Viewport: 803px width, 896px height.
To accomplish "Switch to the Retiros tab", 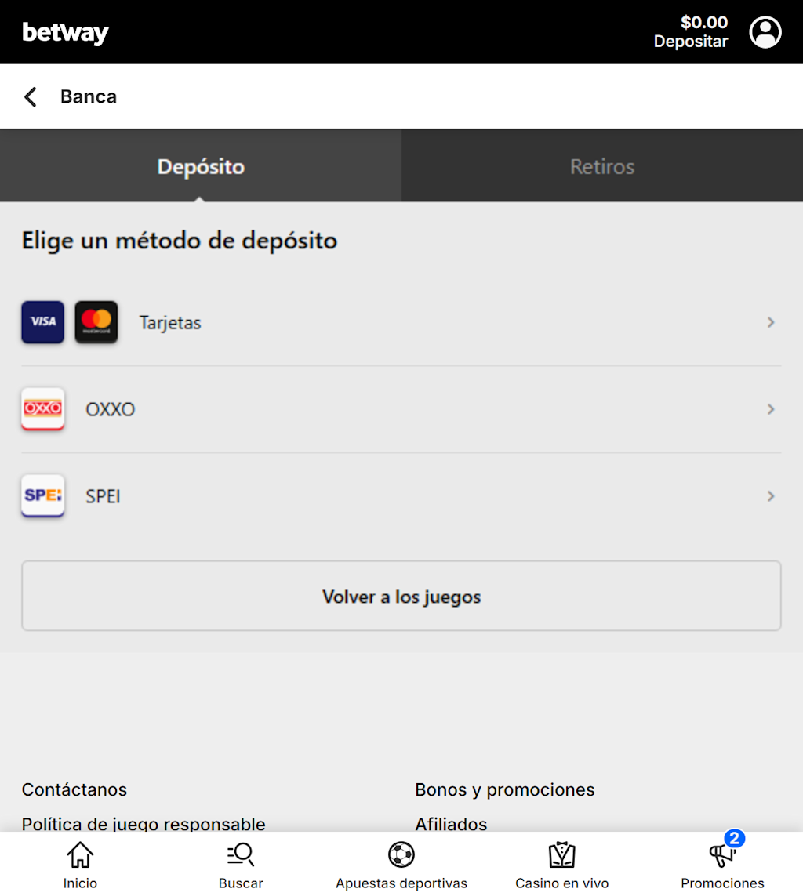I will [x=601, y=165].
